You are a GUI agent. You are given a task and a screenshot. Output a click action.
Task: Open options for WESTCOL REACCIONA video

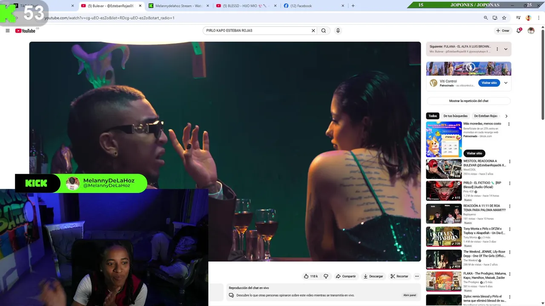[509, 161]
